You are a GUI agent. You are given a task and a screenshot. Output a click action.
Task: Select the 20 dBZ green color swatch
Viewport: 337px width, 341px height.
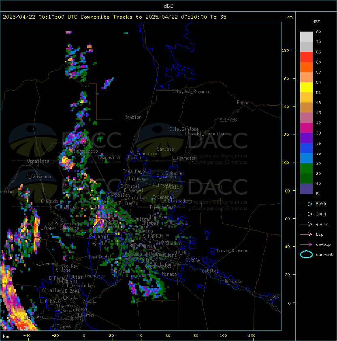click(306, 168)
